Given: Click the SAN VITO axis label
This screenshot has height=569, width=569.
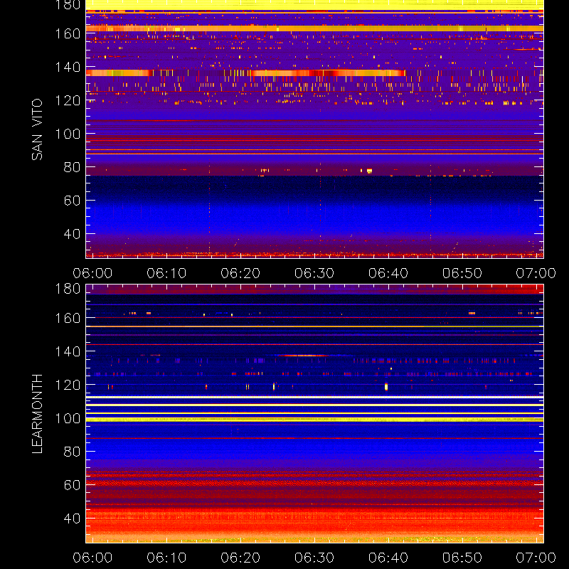Looking at the screenshot, I should pyautogui.click(x=37, y=129).
